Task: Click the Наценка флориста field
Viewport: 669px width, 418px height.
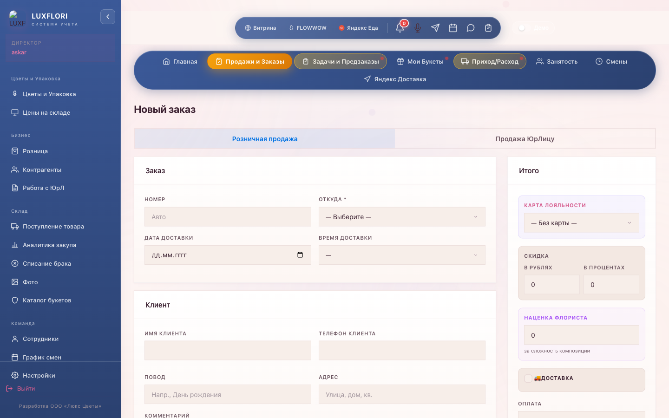Action: click(x=582, y=335)
